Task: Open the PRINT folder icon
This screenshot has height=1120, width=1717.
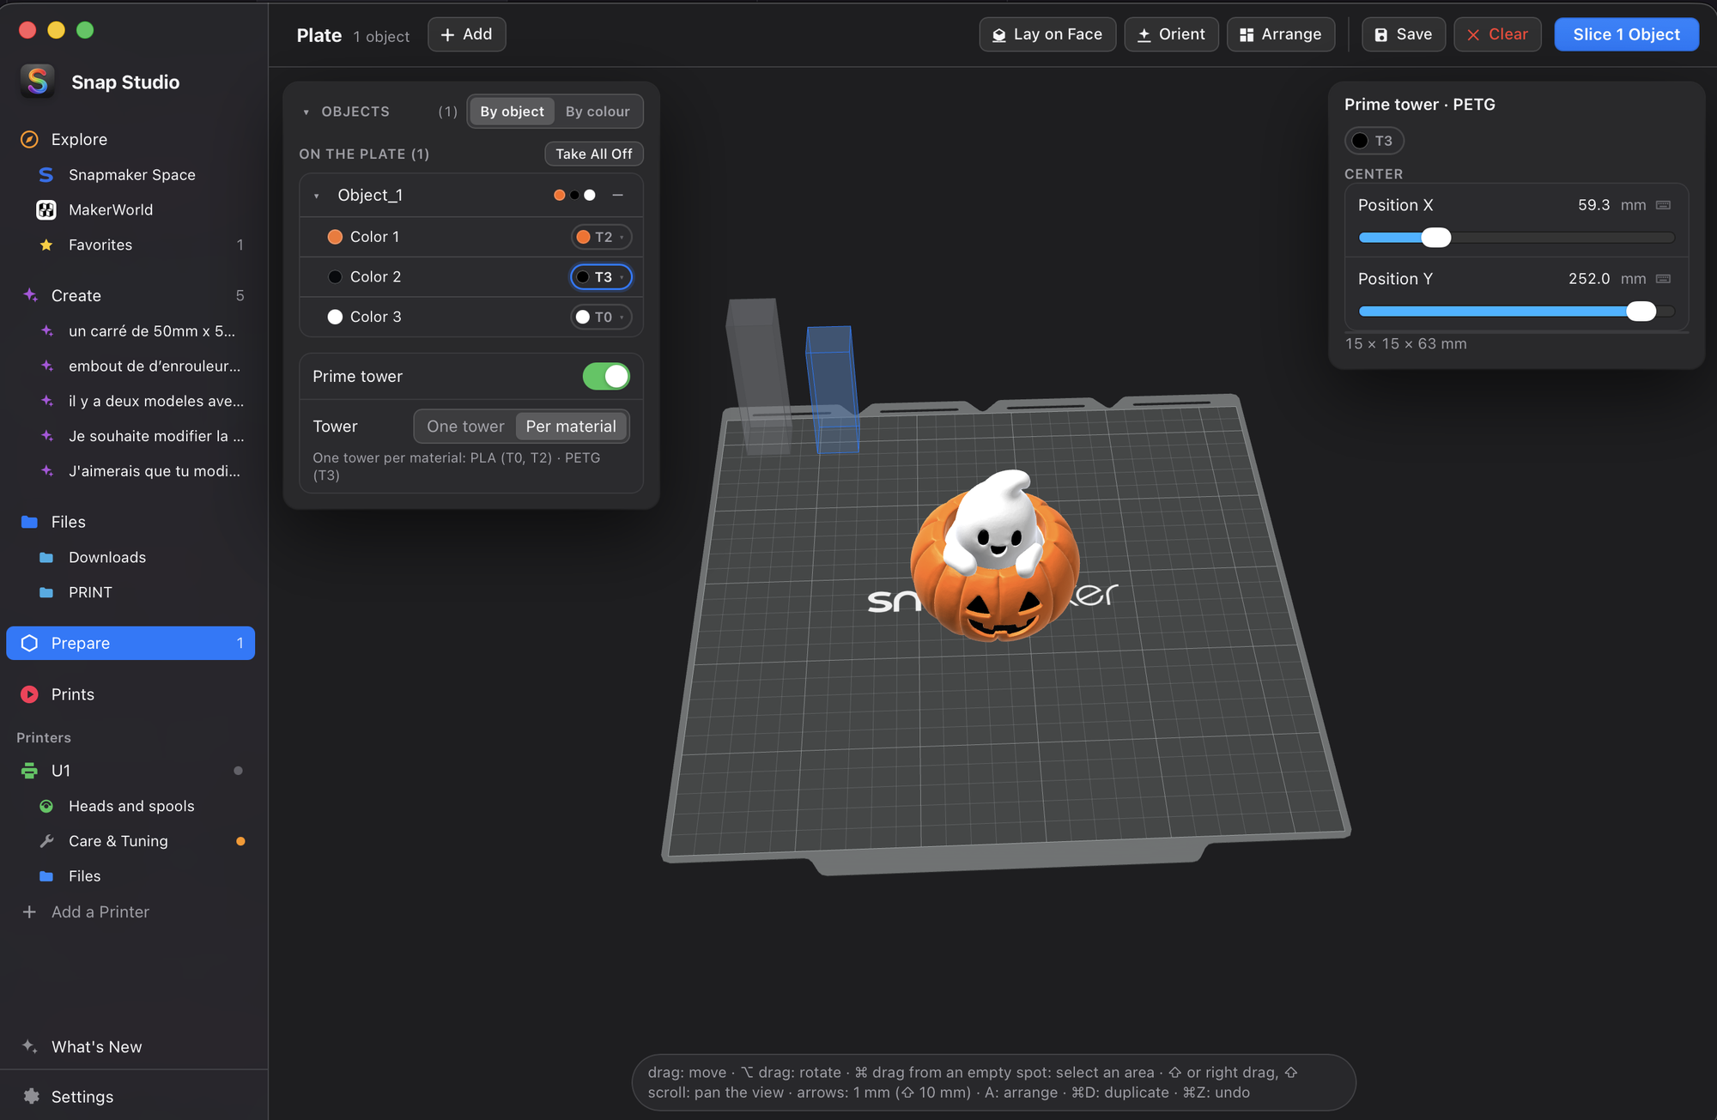Action: (x=46, y=592)
